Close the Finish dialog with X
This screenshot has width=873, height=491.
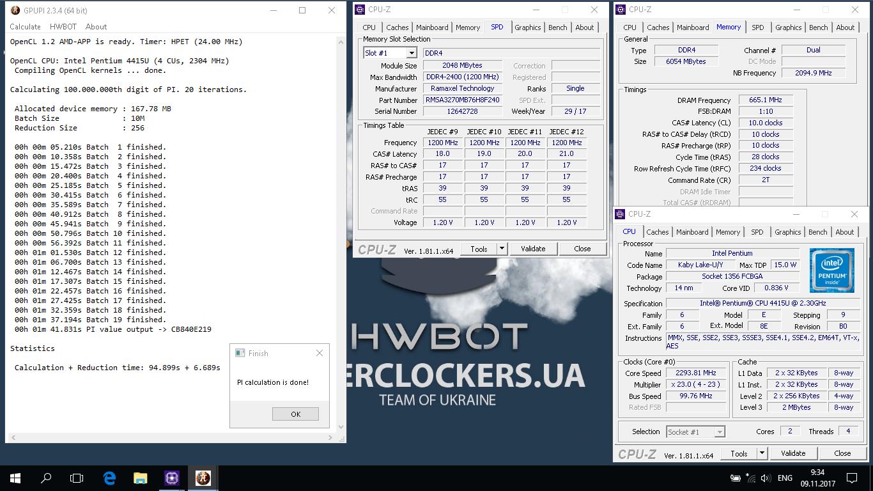(x=320, y=353)
